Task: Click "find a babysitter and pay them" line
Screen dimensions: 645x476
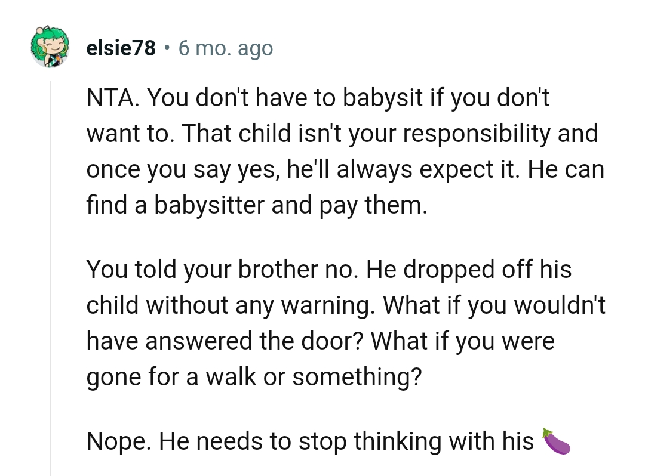Action: click(257, 205)
